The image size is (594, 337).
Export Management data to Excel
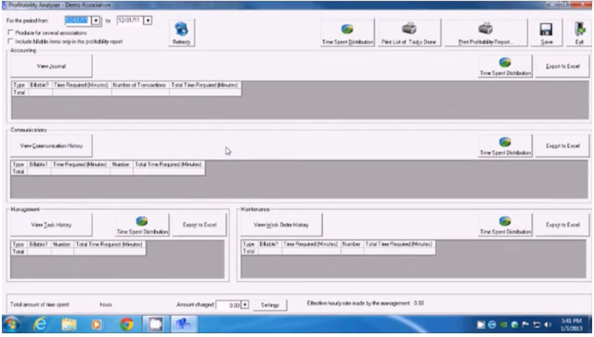(x=199, y=225)
